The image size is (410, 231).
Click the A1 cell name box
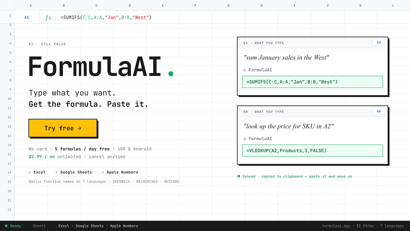coord(27,17)
